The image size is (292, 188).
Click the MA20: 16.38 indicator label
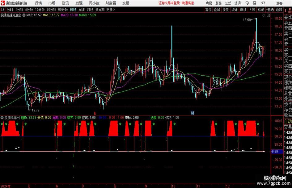[69, 15]
